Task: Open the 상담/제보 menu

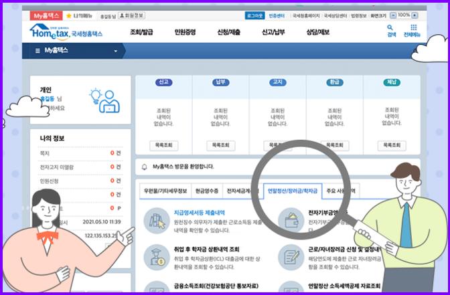Action: pos(317,32)
